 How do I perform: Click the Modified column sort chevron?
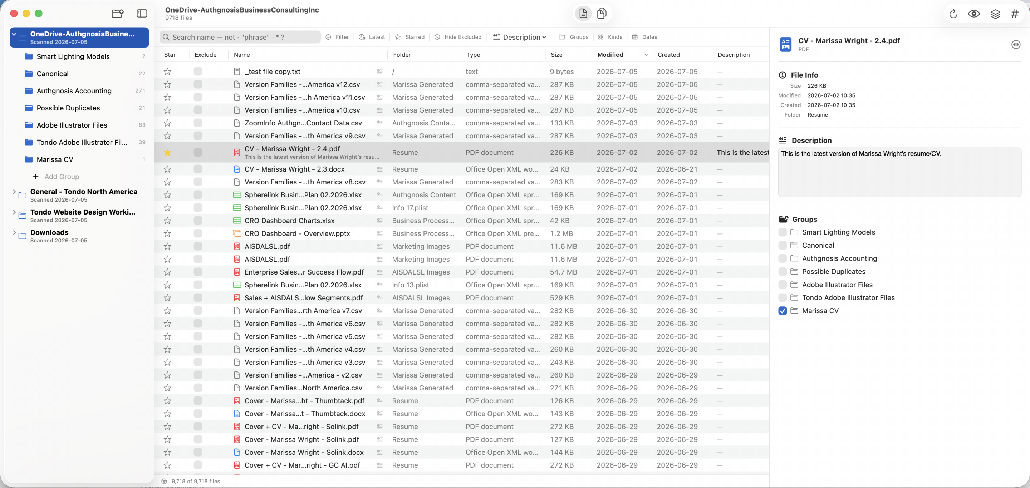pos(646,55)
